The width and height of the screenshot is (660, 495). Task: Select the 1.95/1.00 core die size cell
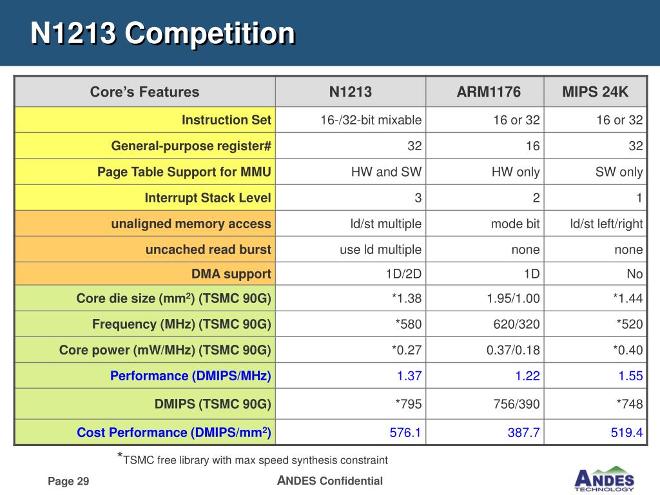(513, 298)
